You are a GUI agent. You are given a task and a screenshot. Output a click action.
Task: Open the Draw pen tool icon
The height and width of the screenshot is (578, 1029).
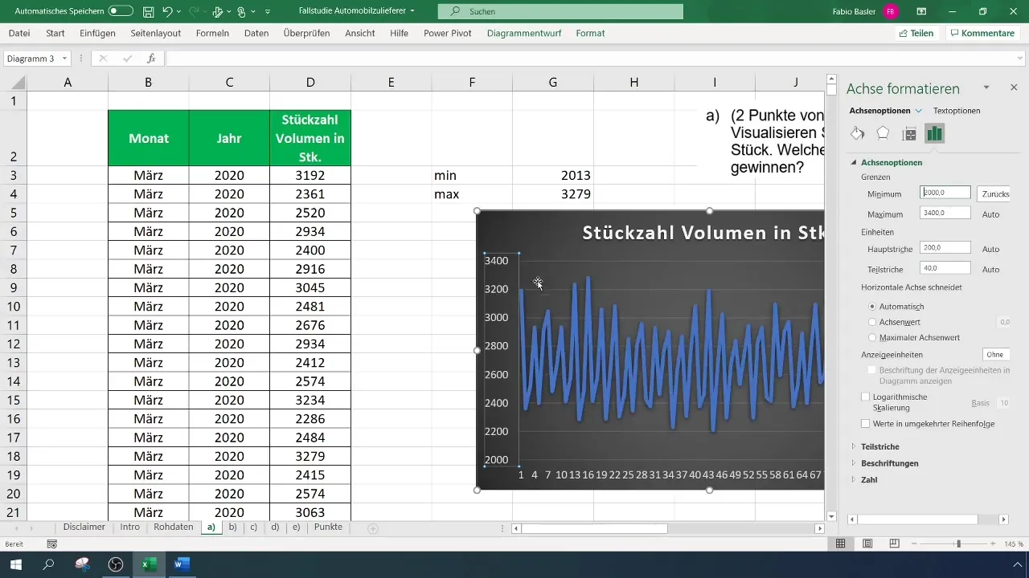click(217, 12)
